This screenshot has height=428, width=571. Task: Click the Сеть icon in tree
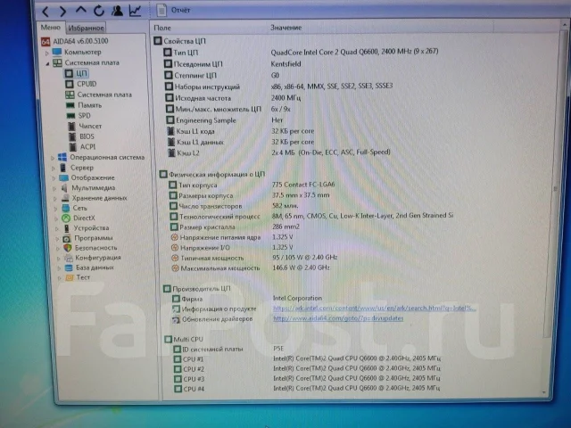(65, 208)
